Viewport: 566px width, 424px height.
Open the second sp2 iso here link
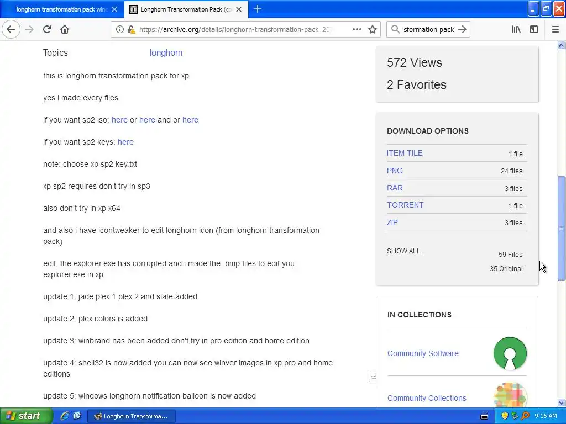click(147, 120)
